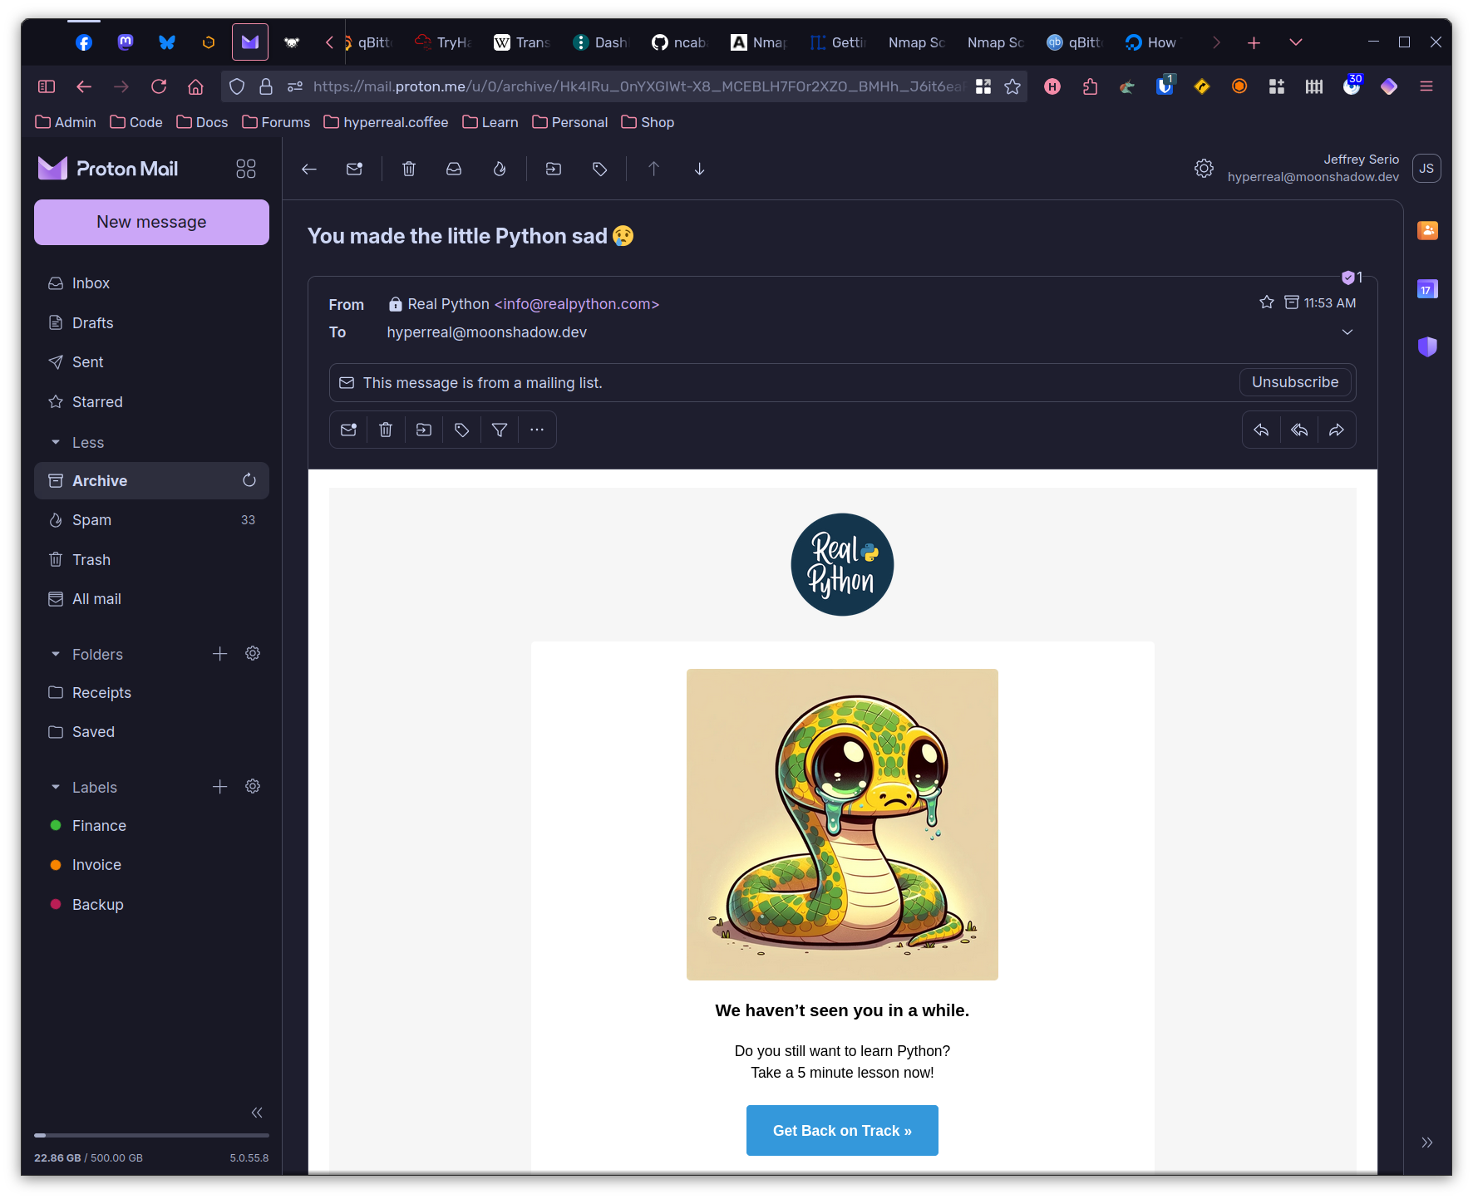
Task: Click the crying Python snake image
Action: click(841, 824)
